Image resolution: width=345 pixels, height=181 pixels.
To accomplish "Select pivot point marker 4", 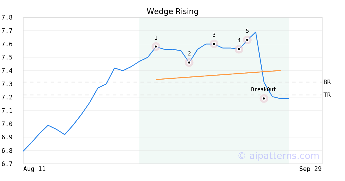I will (x=239, y=49).
